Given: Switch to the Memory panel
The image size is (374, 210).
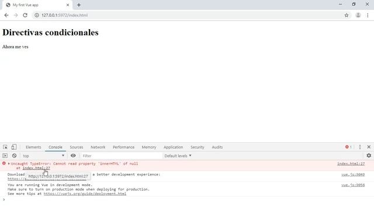Looking at the screenshot, I should 149,147.
